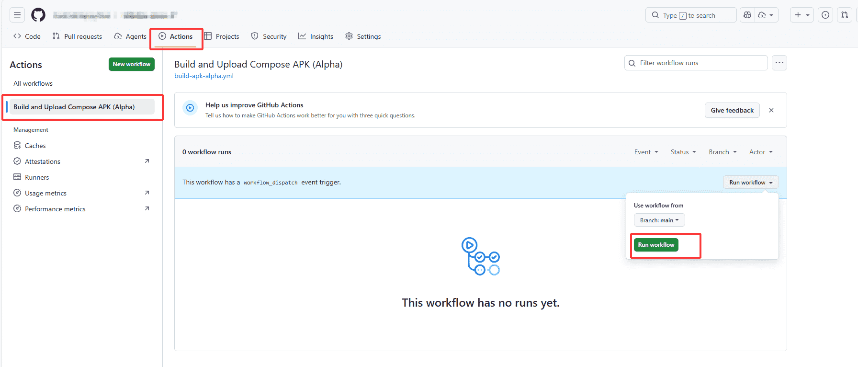Open the Copilot chat icon
The height and width of the screenshot is (367, 858).
[x=747, y=15]
